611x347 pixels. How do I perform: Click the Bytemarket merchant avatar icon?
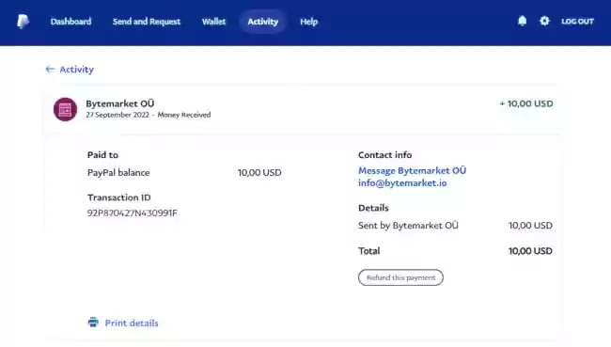(x=65, y=110)
